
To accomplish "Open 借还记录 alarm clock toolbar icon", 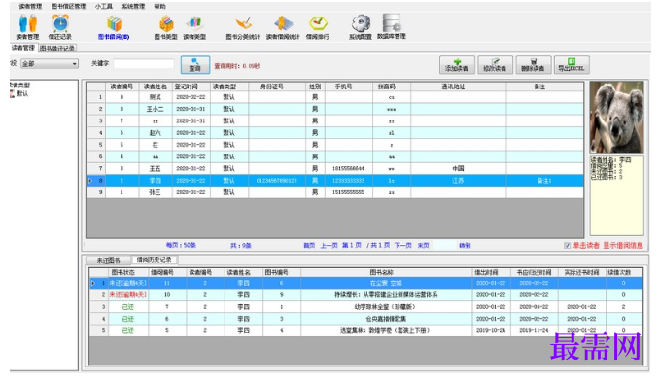I will point(60,26).
